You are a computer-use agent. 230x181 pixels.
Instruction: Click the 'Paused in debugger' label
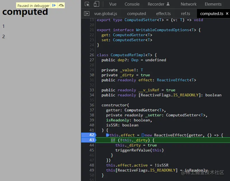click(34, 6)
